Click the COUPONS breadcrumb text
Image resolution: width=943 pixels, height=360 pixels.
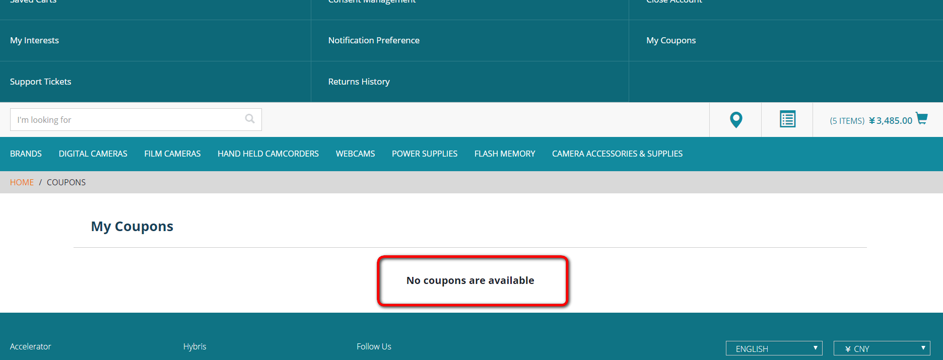click(x=66, y=182)
